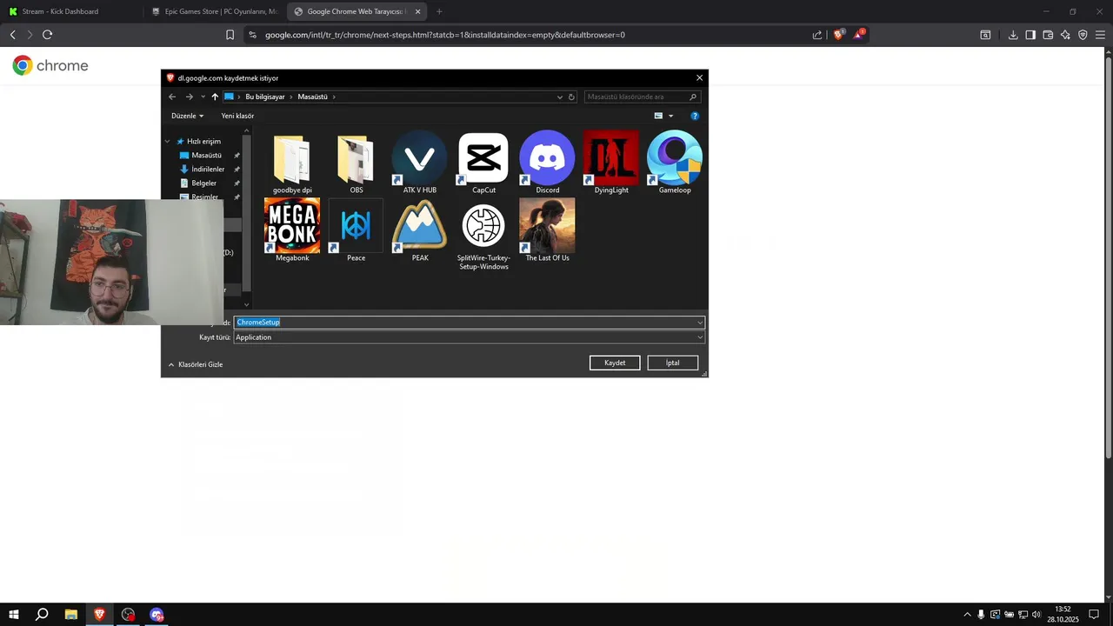Open save dialog help
The width and height of the screenshot is (1113, 626).
coord(695,116)
